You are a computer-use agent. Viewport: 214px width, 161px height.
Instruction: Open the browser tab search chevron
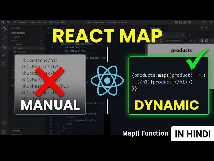211,35
